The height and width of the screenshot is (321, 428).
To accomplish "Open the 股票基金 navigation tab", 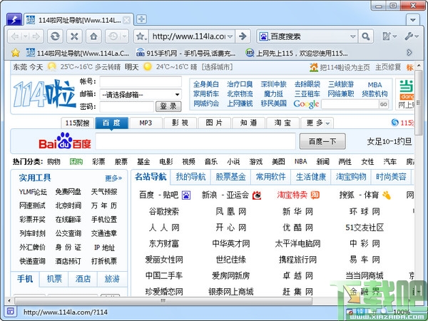I will click(230, 177).
